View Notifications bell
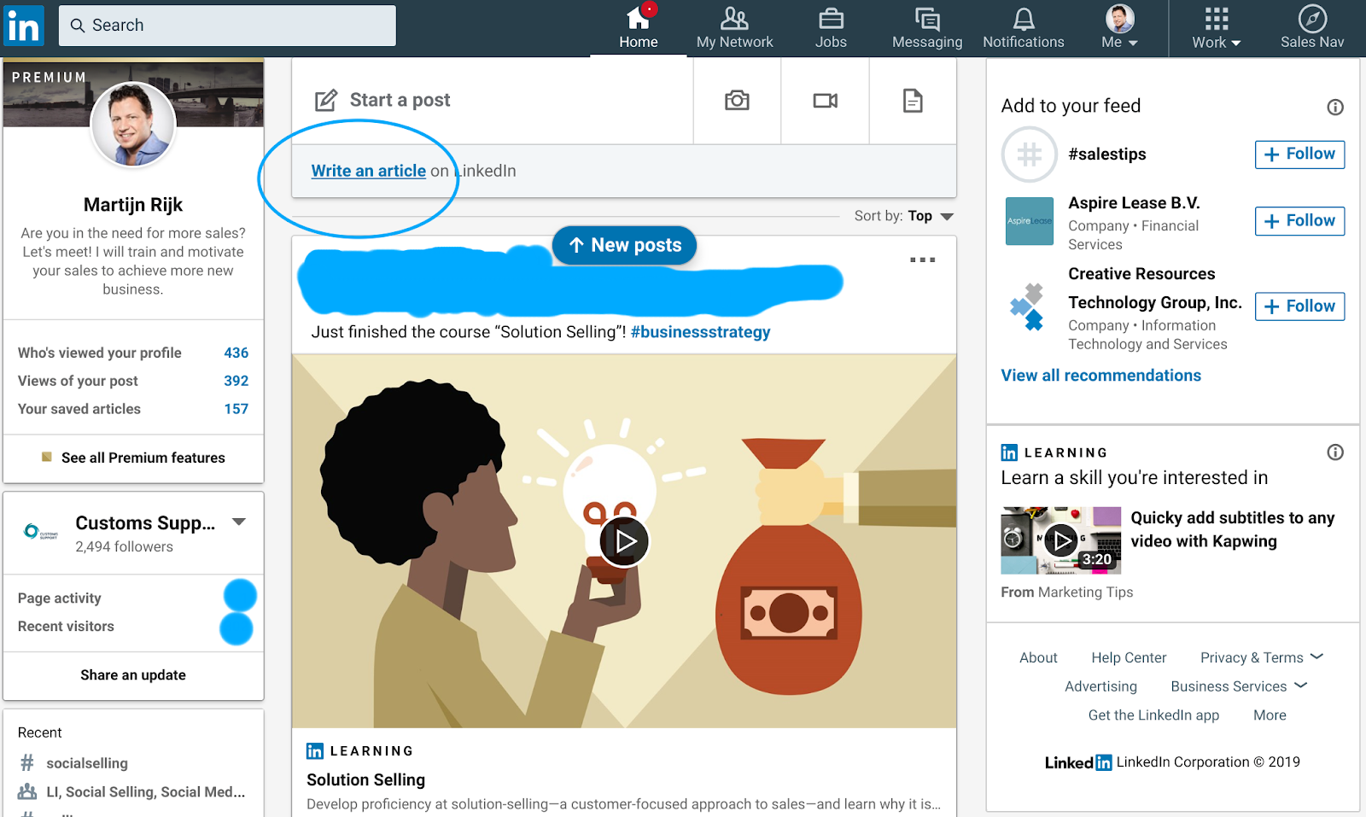 1024,28
